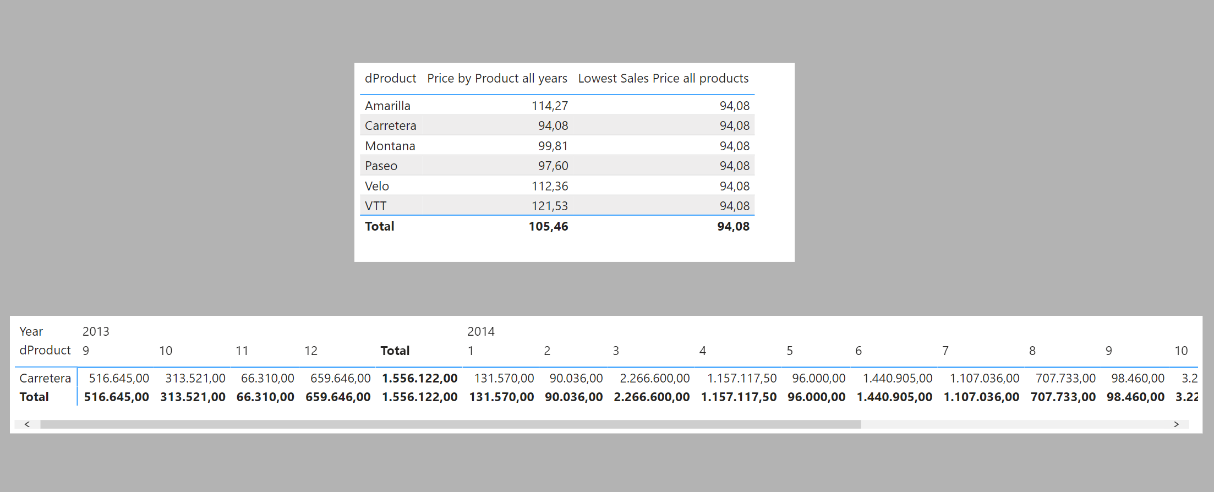
Task: Click the scroll left arrow of matrix scrollbar
Action: coord(27,424)
